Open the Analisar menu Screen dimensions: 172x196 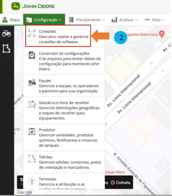coord(125,20)
